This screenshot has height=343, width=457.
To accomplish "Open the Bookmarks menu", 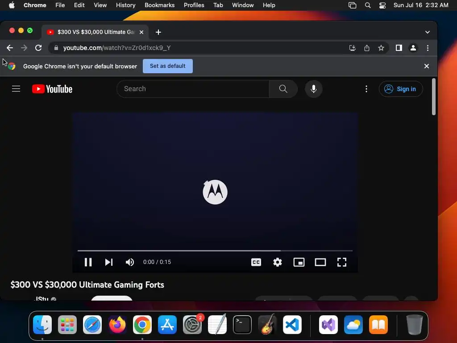I will tap(159, 5).
